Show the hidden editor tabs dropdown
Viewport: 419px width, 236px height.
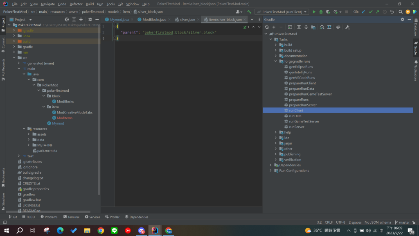252,20
